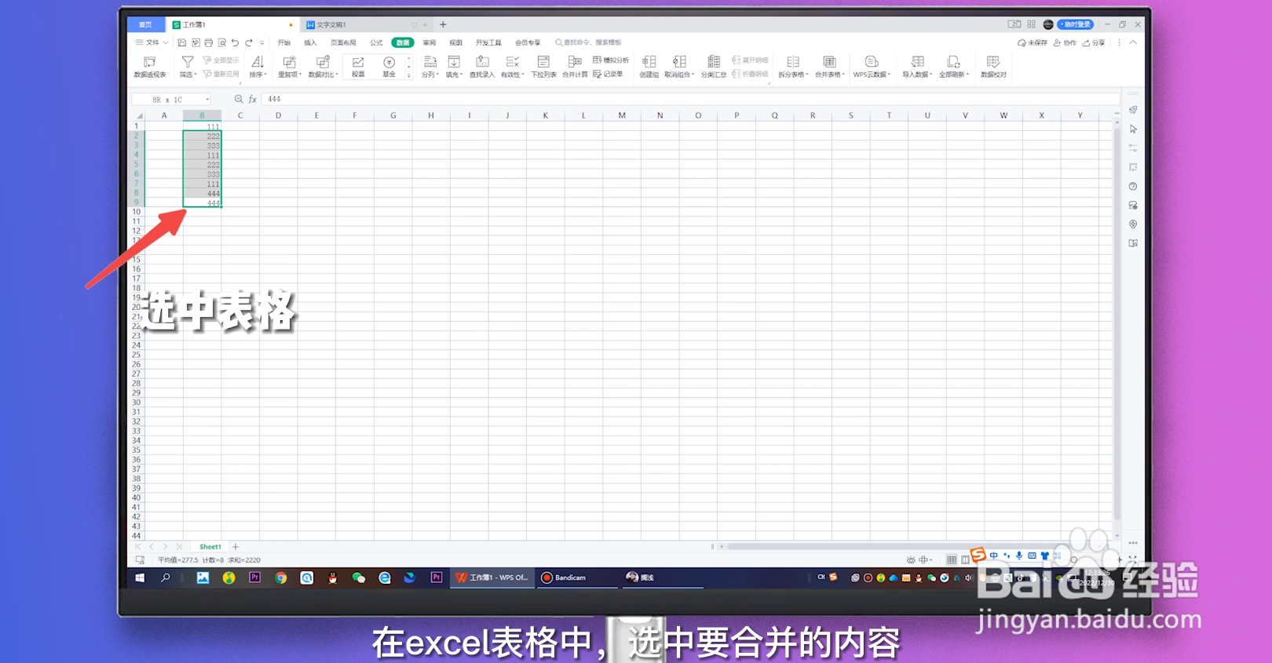This screenshot has width=1272, height=663.
Task: Click the formula bar showing 444
Action: coord(691,100)
